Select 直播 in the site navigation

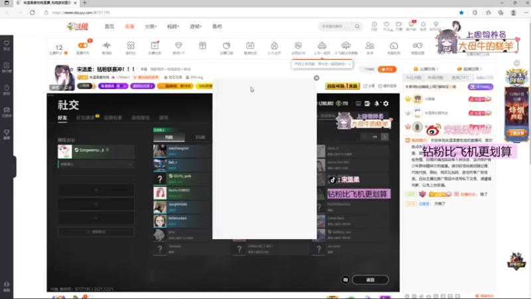[129, 27]
